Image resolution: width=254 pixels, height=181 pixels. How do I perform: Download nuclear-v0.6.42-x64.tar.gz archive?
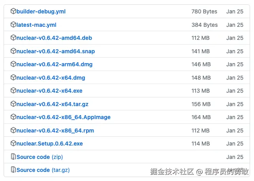point(53,104)
